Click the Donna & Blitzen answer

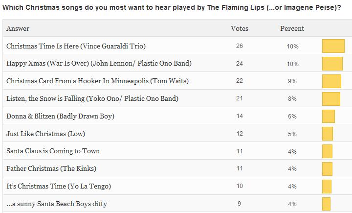tap(61, 117)
